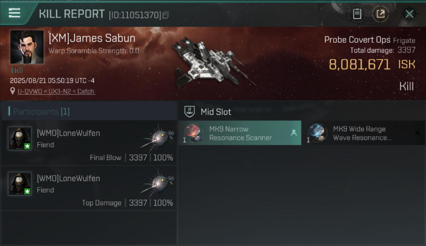
Task: Click the Fiend ship icon in Top Damage row
Action: click(158, 182)
